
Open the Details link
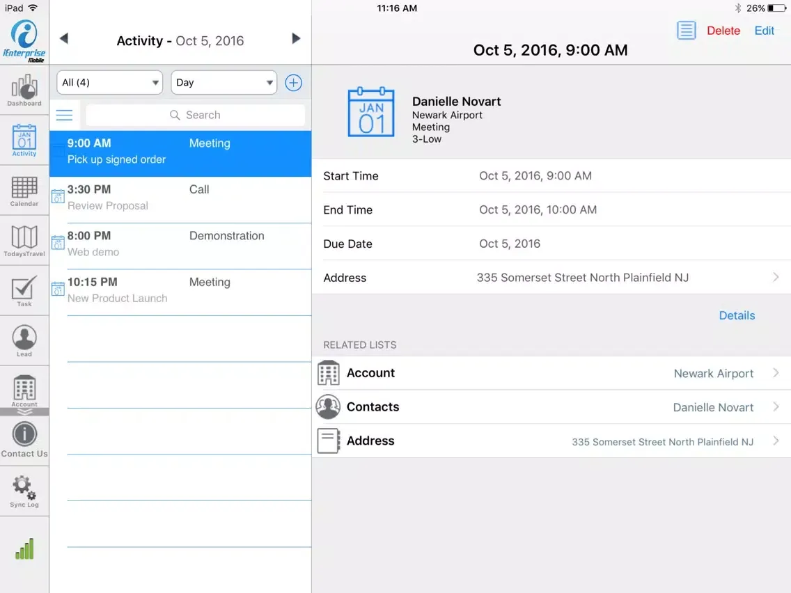tap(737, 316)
